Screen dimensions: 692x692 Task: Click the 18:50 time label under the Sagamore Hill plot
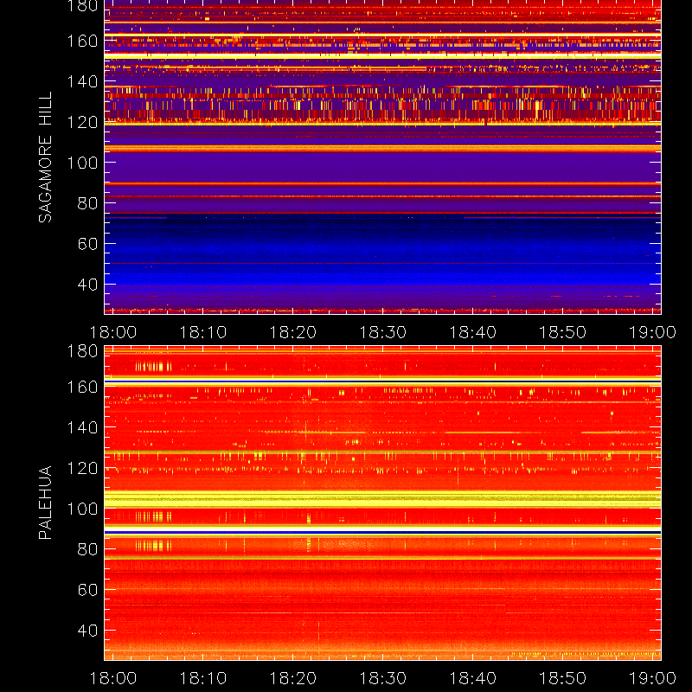click(x=563, y=332)
